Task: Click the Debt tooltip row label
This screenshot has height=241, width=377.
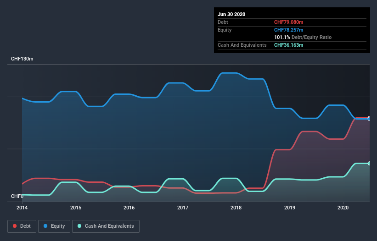Action: (x=223, y=22)
